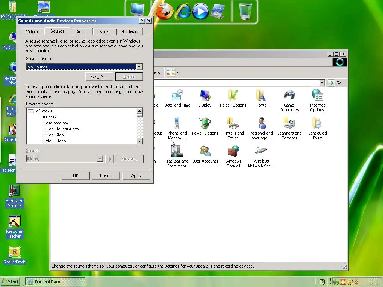The image size is (383, 287).
Task: Click Cancel in Sounds properties dialog
Action: coord(106,176)
